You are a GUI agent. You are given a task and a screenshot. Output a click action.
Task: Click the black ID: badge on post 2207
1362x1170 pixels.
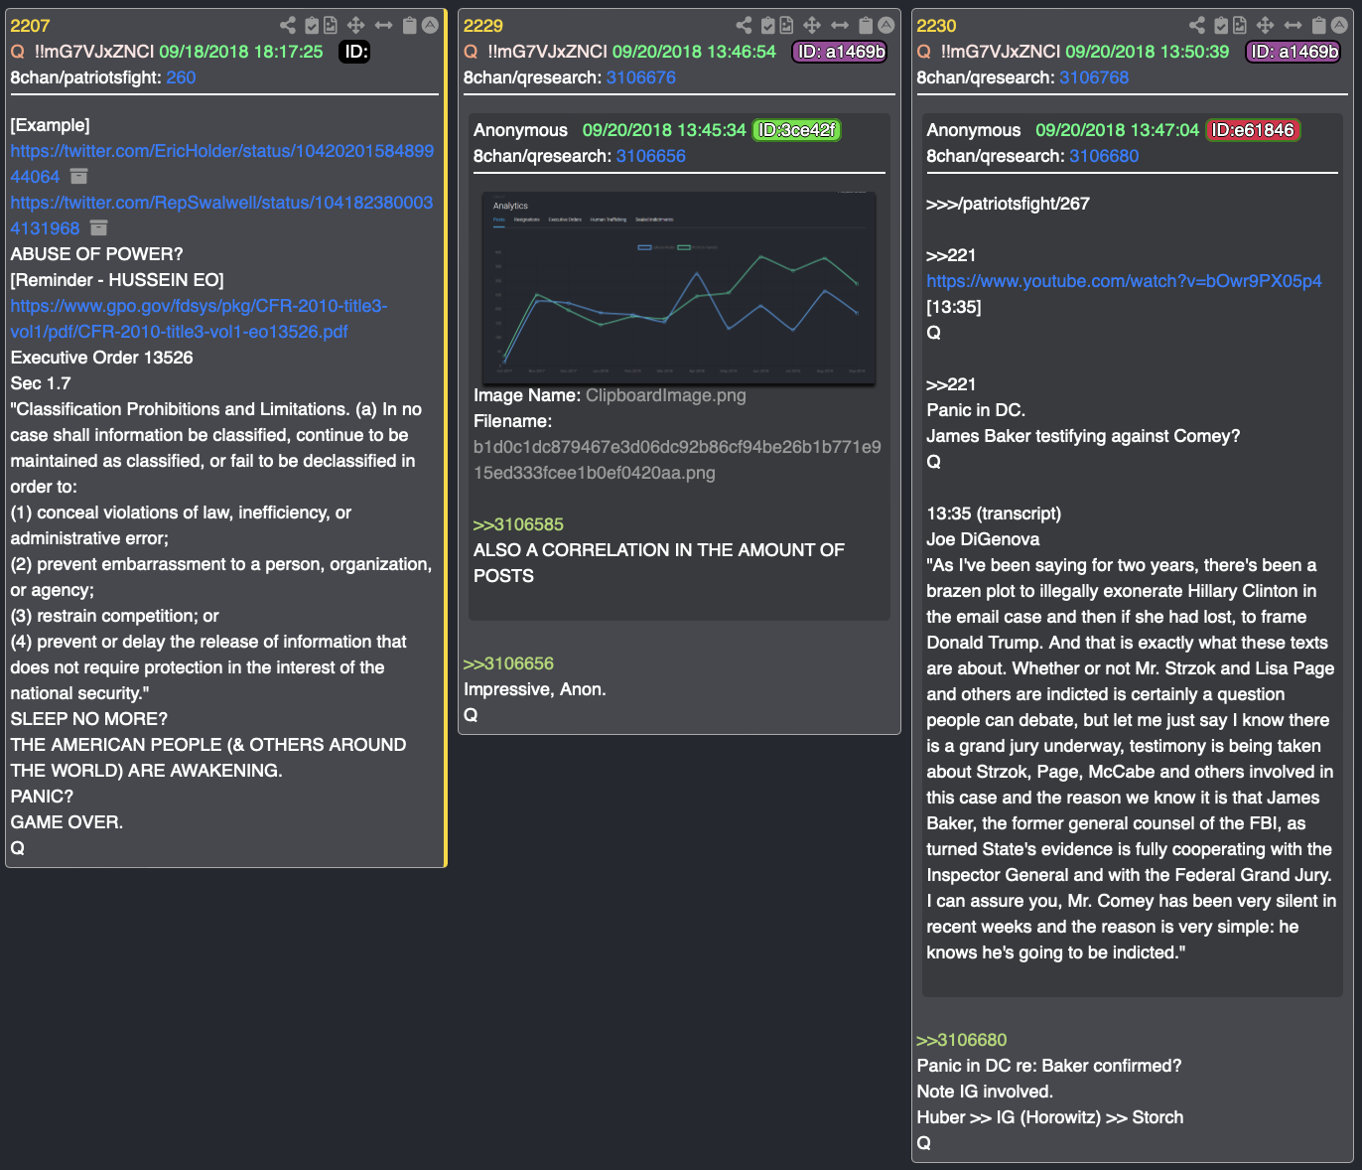point(355,52)
